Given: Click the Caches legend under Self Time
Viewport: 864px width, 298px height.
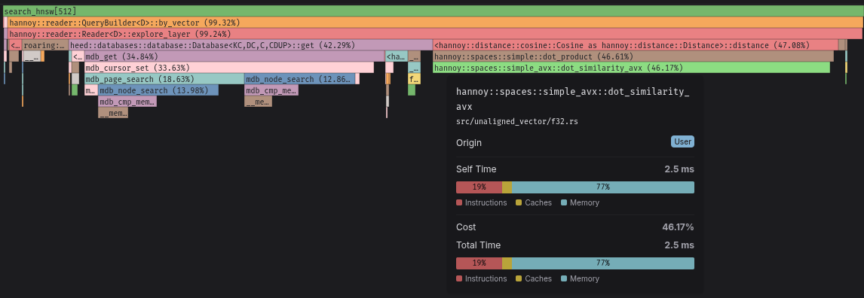Looking at the screenshot, I should [x=533, y=202].
